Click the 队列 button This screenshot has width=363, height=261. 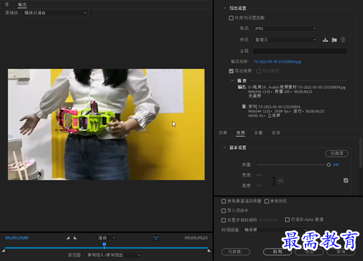click(x=277, y=252)
